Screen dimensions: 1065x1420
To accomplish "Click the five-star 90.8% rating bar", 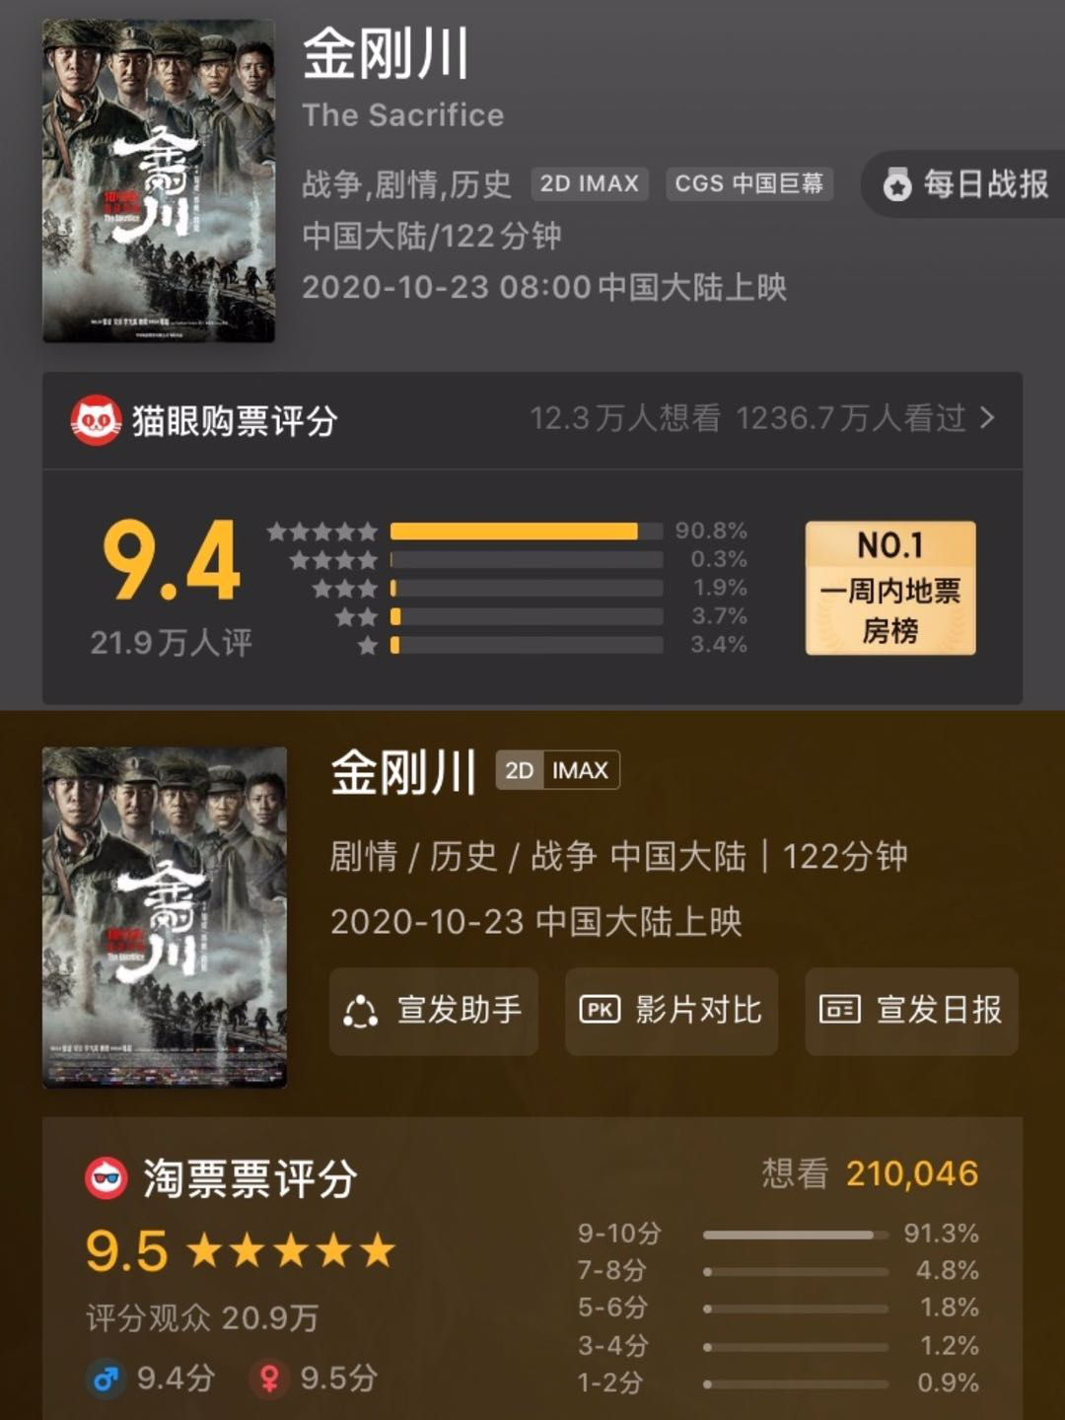I will [x=527, y=532].
